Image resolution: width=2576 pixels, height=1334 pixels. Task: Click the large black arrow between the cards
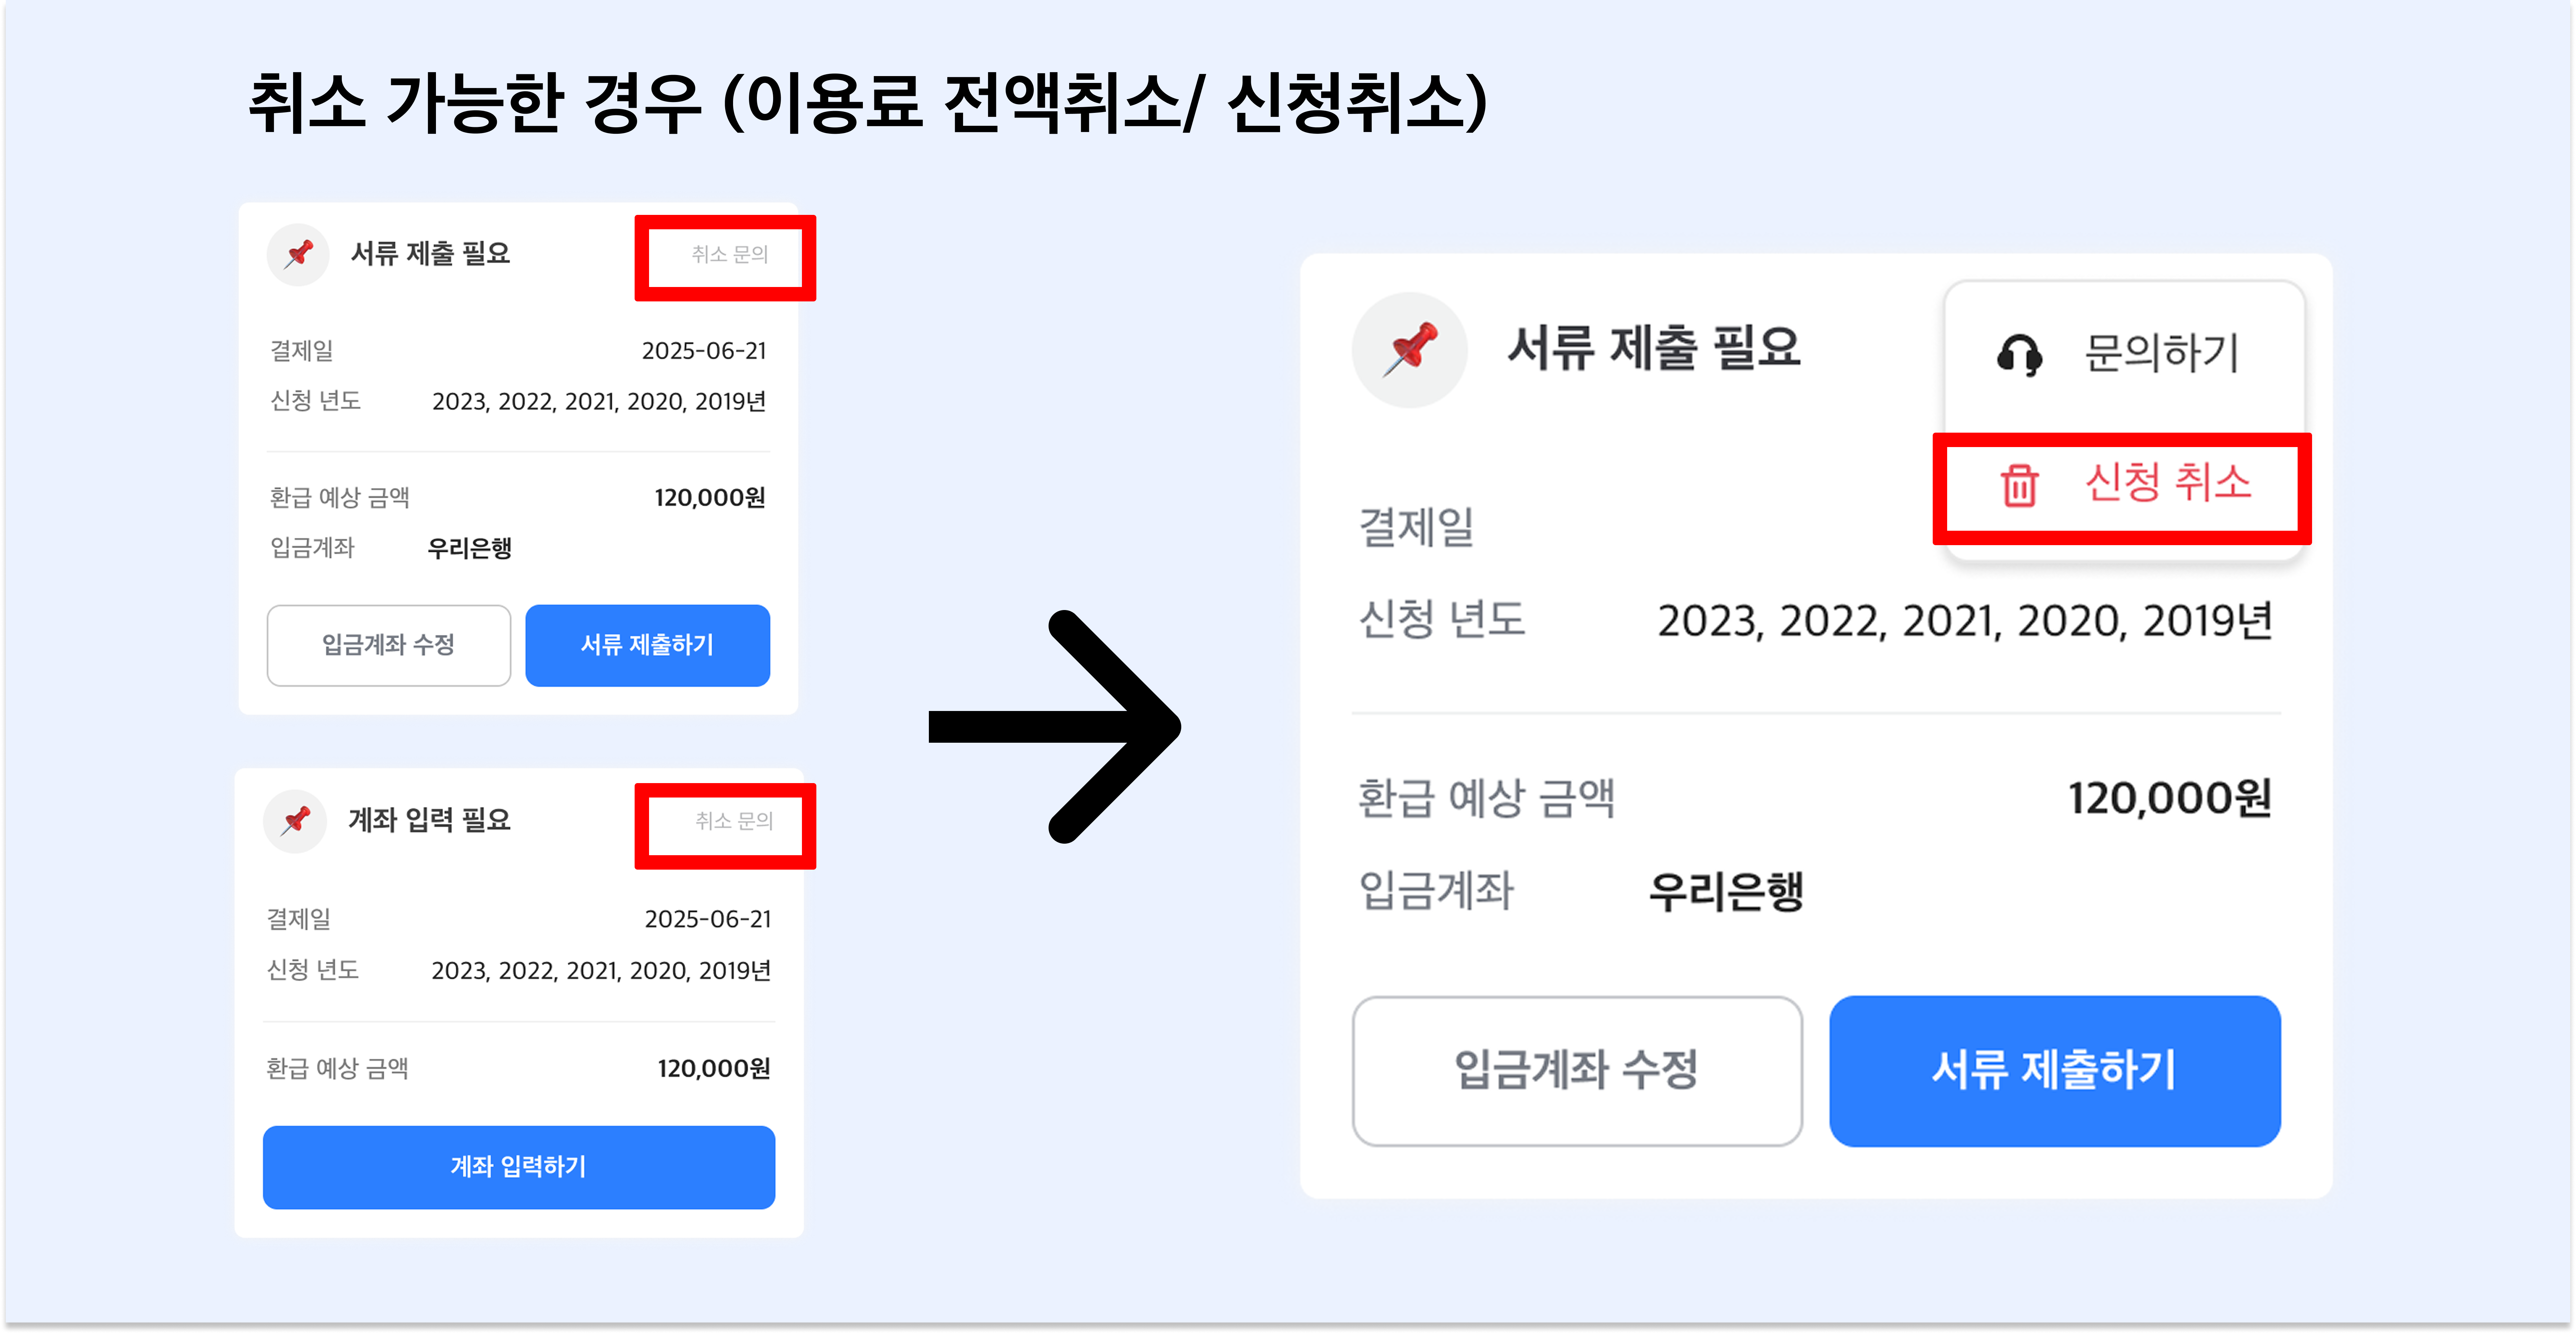(1055, 726)
